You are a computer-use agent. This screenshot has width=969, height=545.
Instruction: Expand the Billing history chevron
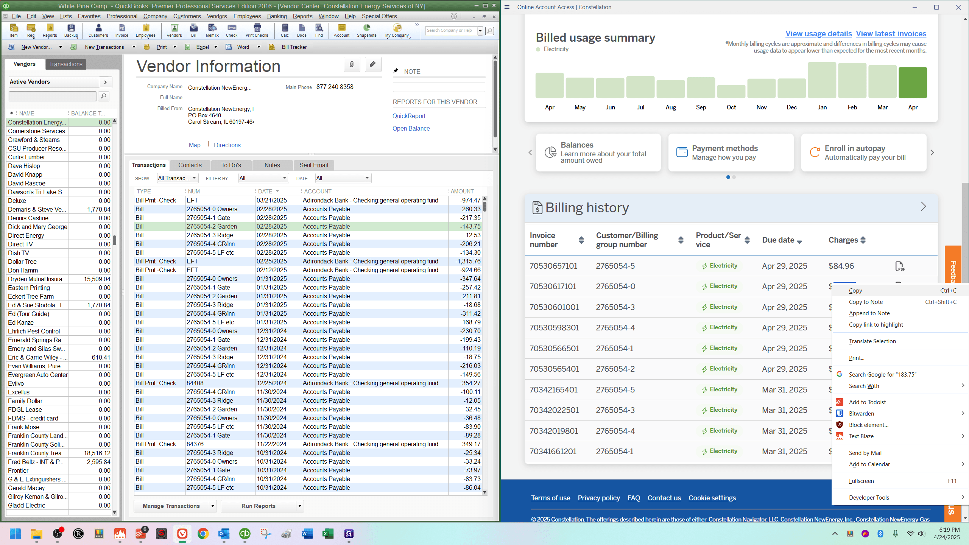(x=924, y=207)
